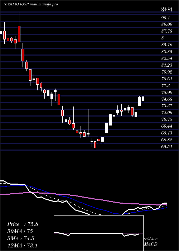Click the 77.3 price axis label
Viewport: 179px width, 251px height.
point(165,86)
